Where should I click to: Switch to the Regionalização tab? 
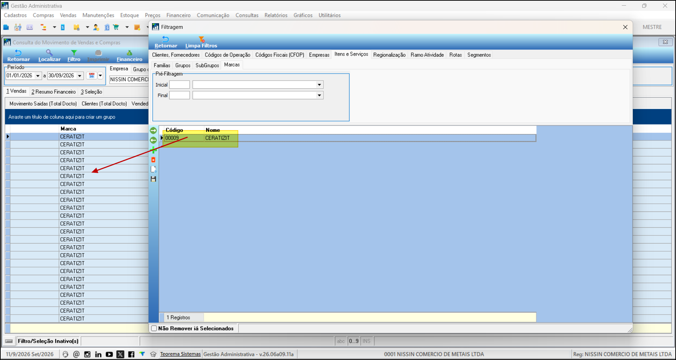389,55
